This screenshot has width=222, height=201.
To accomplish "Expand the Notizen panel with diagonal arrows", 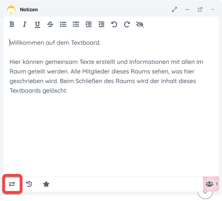I will pos(174,10).
